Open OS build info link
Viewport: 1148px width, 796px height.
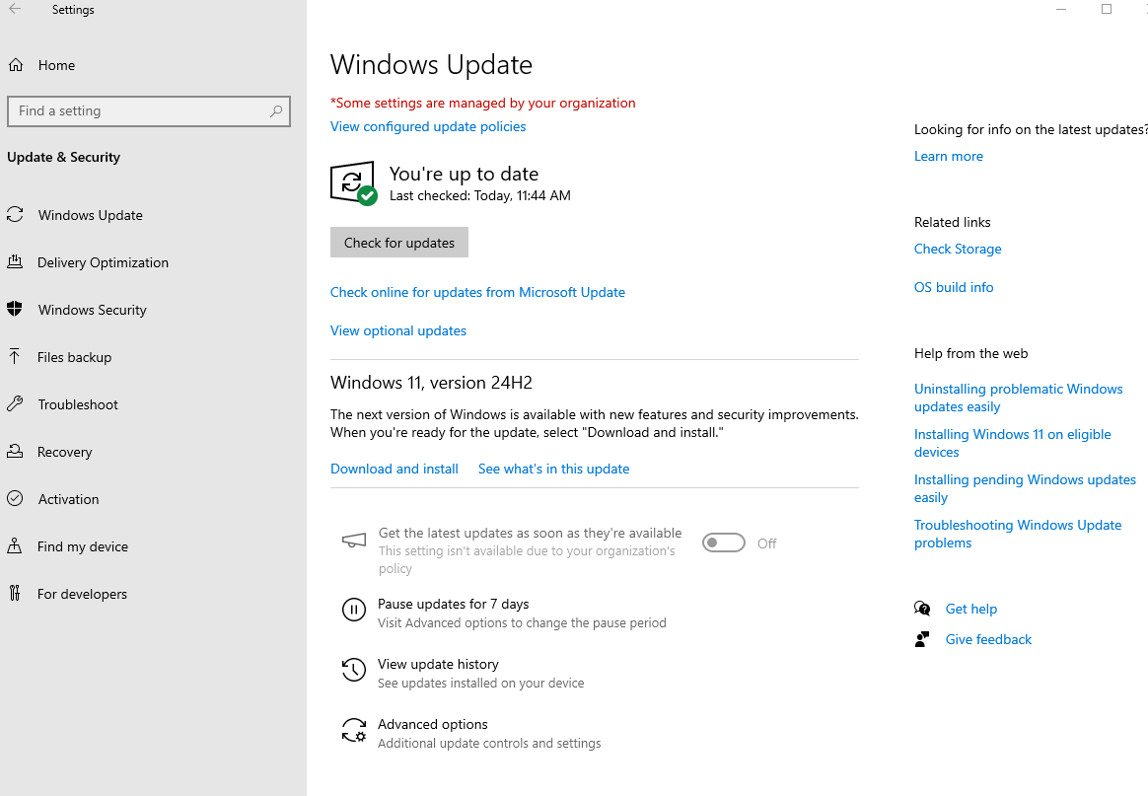tap(954, 287)
